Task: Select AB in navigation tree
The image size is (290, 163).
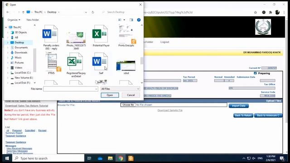Action: point(14,37)
